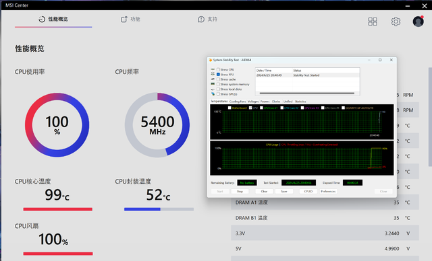Click the event log horizontal scrollbar
The image size is (432, 261).
(x=307, y=94)
